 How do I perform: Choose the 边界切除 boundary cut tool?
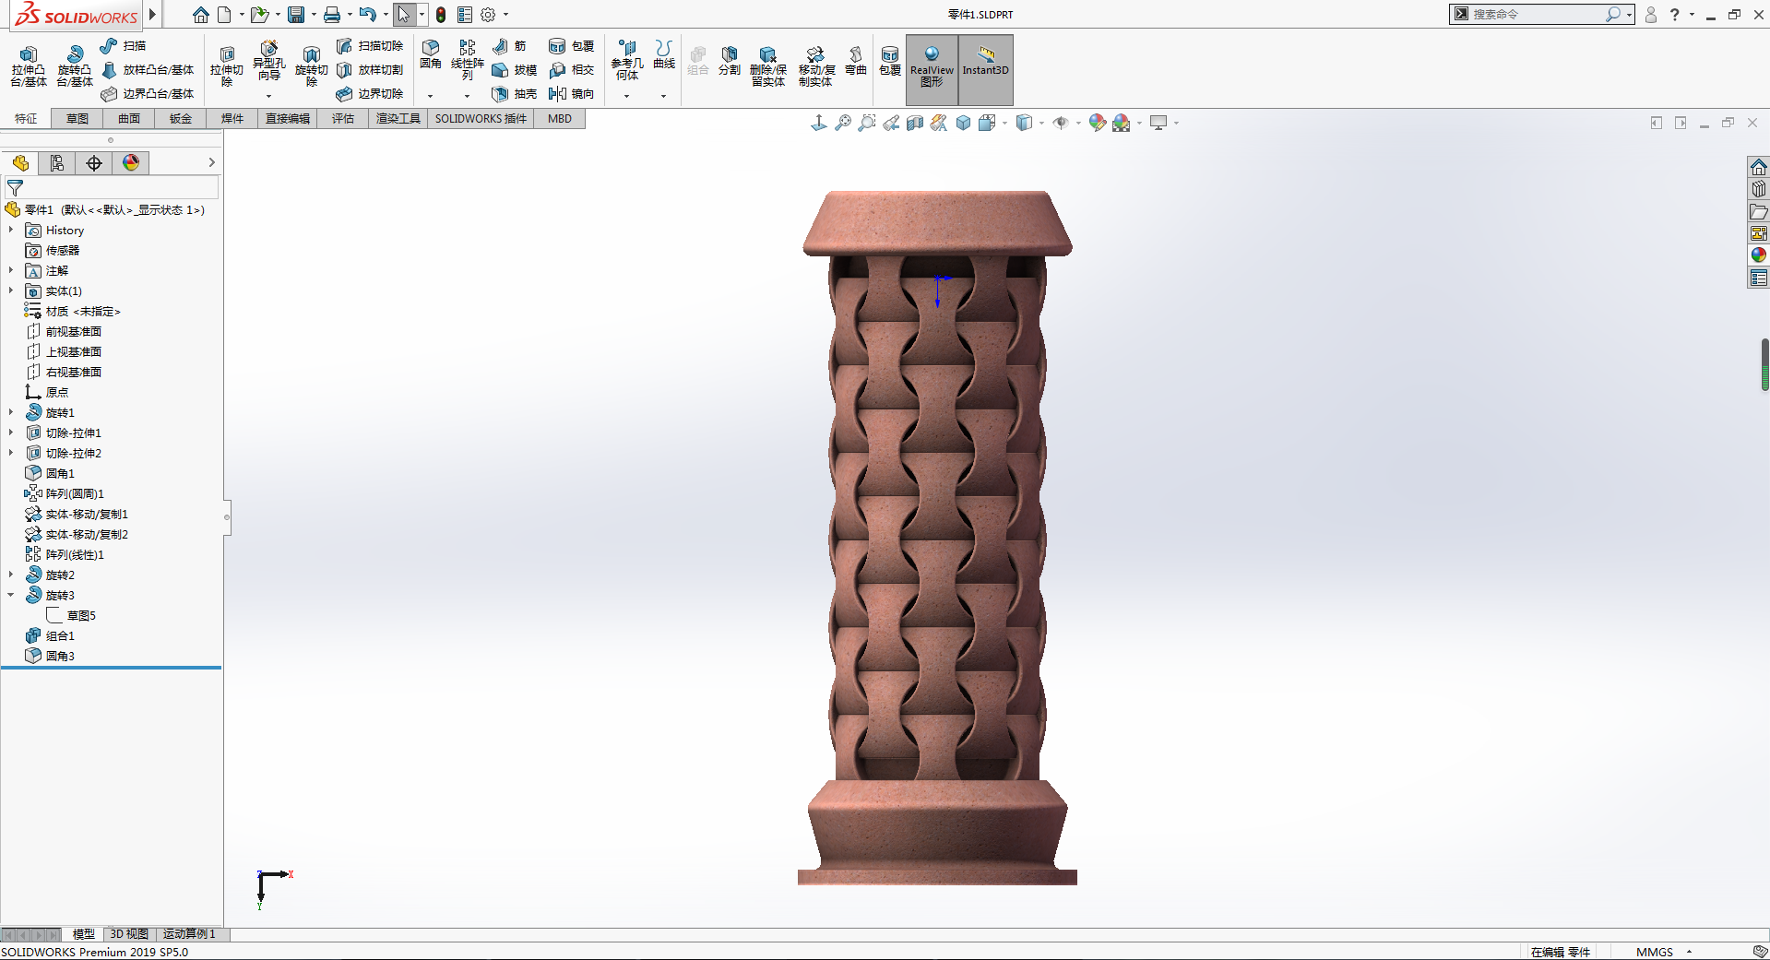click(370, 93)
